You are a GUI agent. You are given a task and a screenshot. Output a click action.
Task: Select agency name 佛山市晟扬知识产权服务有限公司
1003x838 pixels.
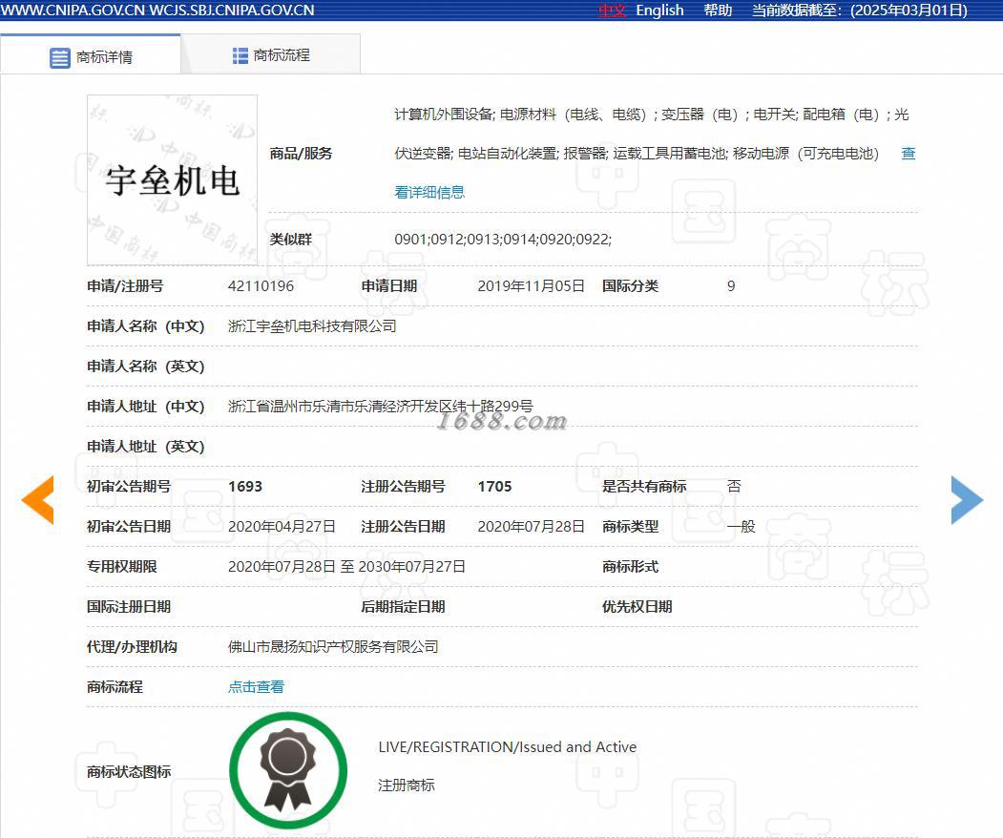pyautogui.click(x=333, y=647)
